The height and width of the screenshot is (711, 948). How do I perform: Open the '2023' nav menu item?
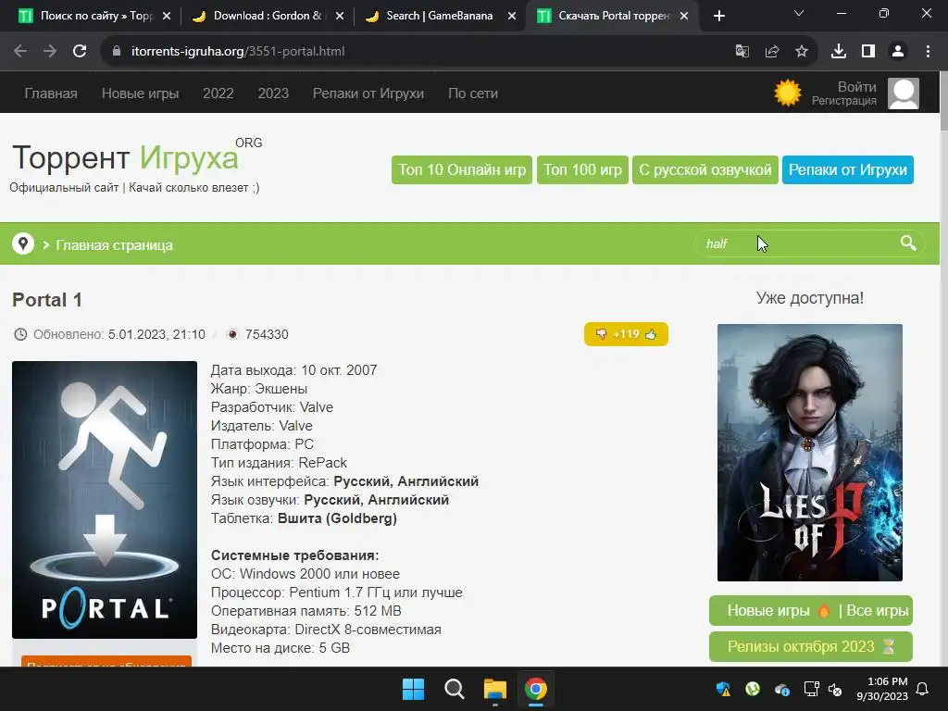(x=273, y=94)
